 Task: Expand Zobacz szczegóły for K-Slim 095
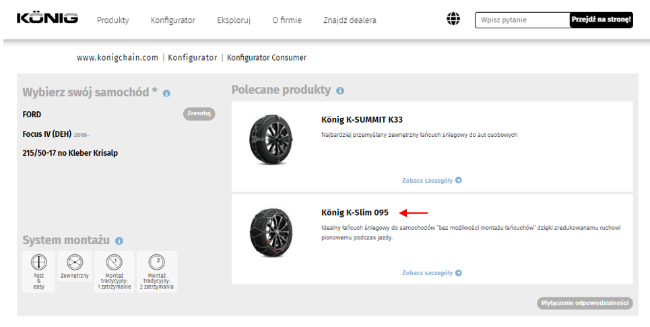pyautogui.click(x=432, y=272)
